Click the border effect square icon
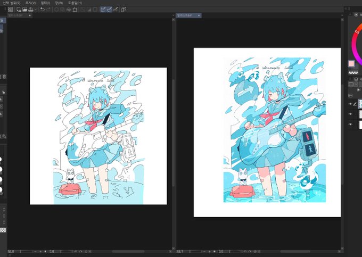Screen dimensions: 362x257 [351, 84]
